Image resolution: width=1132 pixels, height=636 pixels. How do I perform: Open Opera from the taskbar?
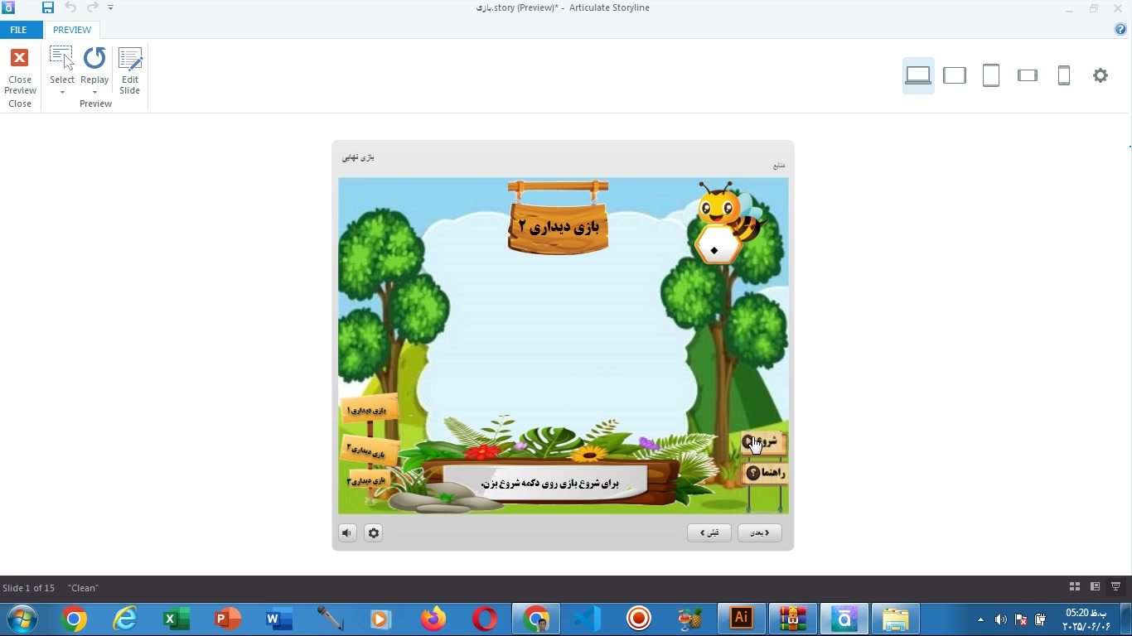click(485, 619)
